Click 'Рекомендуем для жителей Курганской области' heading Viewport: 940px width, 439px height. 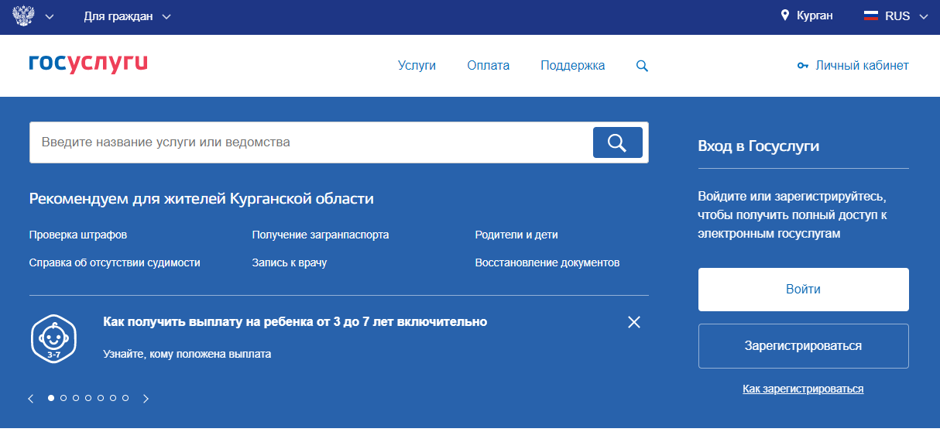(201, 199)
